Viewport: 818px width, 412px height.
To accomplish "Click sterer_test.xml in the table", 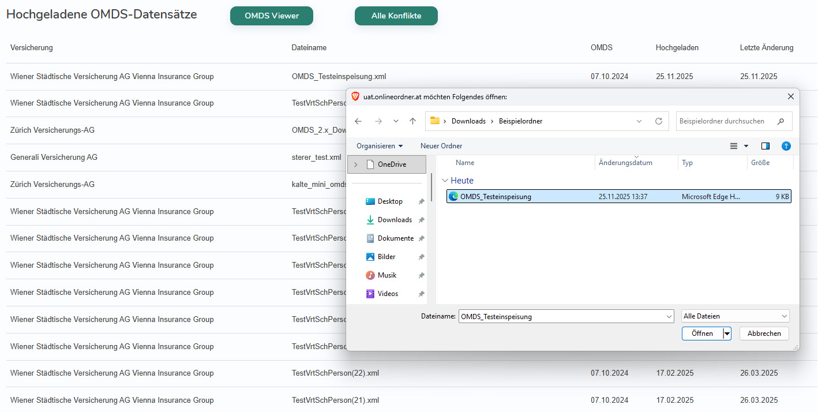I will [317, 157].
